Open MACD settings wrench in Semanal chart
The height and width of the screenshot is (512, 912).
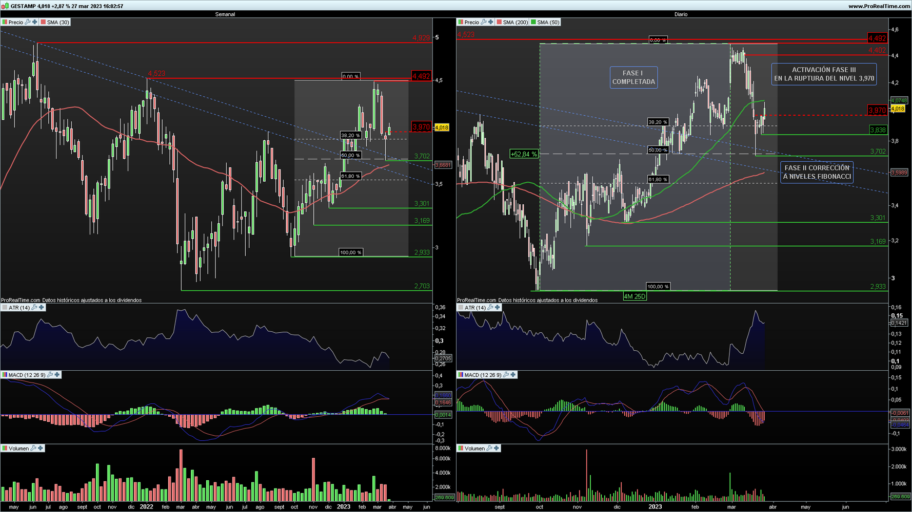50,375
